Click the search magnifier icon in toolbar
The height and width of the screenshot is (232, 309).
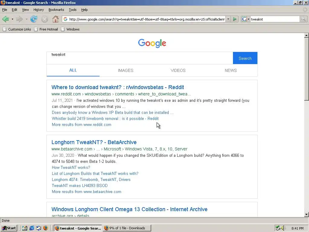pos(303,19)
